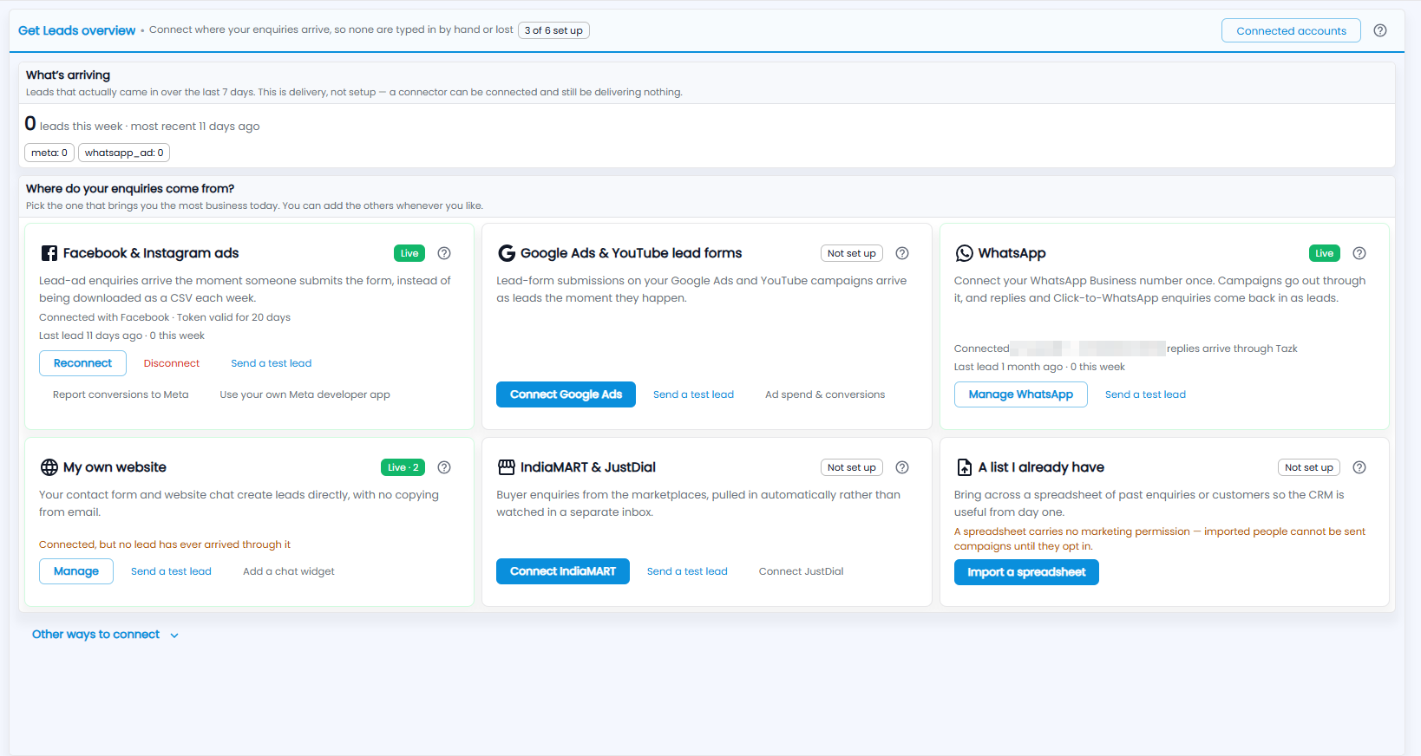This screenshot has width=1421, height=756.
Task: Click Live badge on WhatsApp card
Action: pyautogui.click(x=1325, y=253)
